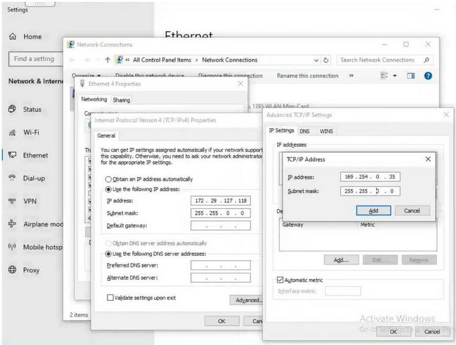Uncheck the Automatic metric checkbox
This screenshot has width=456, height=345.
tap(280, 280)
